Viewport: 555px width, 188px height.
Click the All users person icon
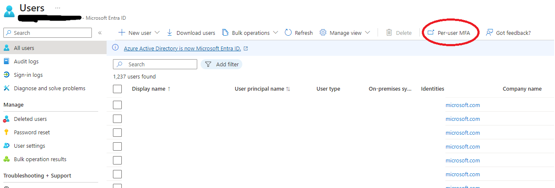click(6, 48)
